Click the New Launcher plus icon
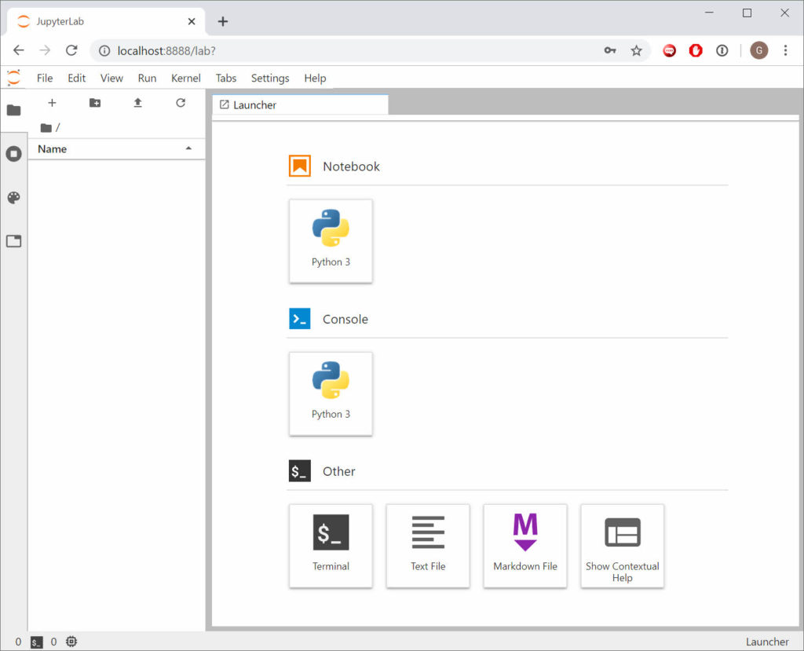 52,103
